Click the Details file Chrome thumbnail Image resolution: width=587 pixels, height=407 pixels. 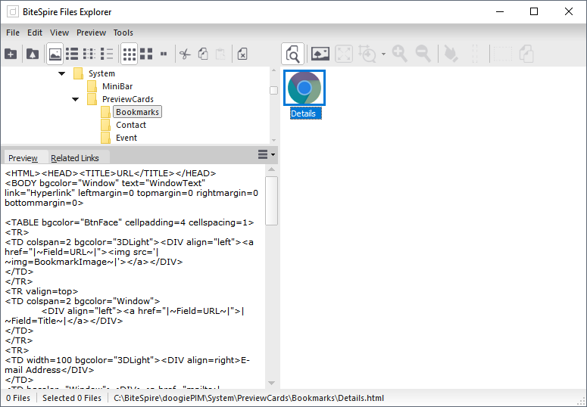pos(304,88)
